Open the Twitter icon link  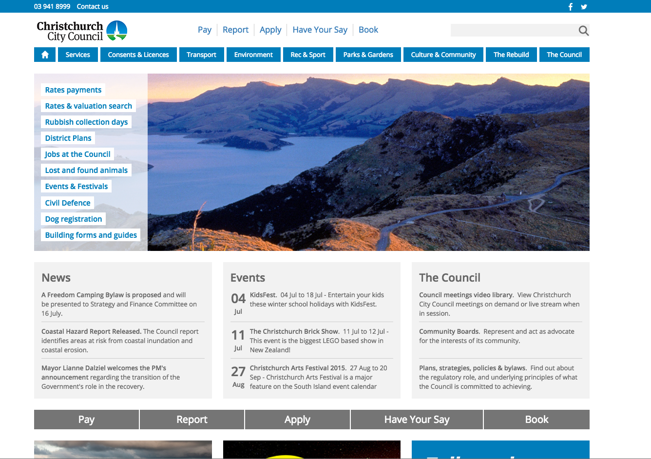[x=584, y=7]
